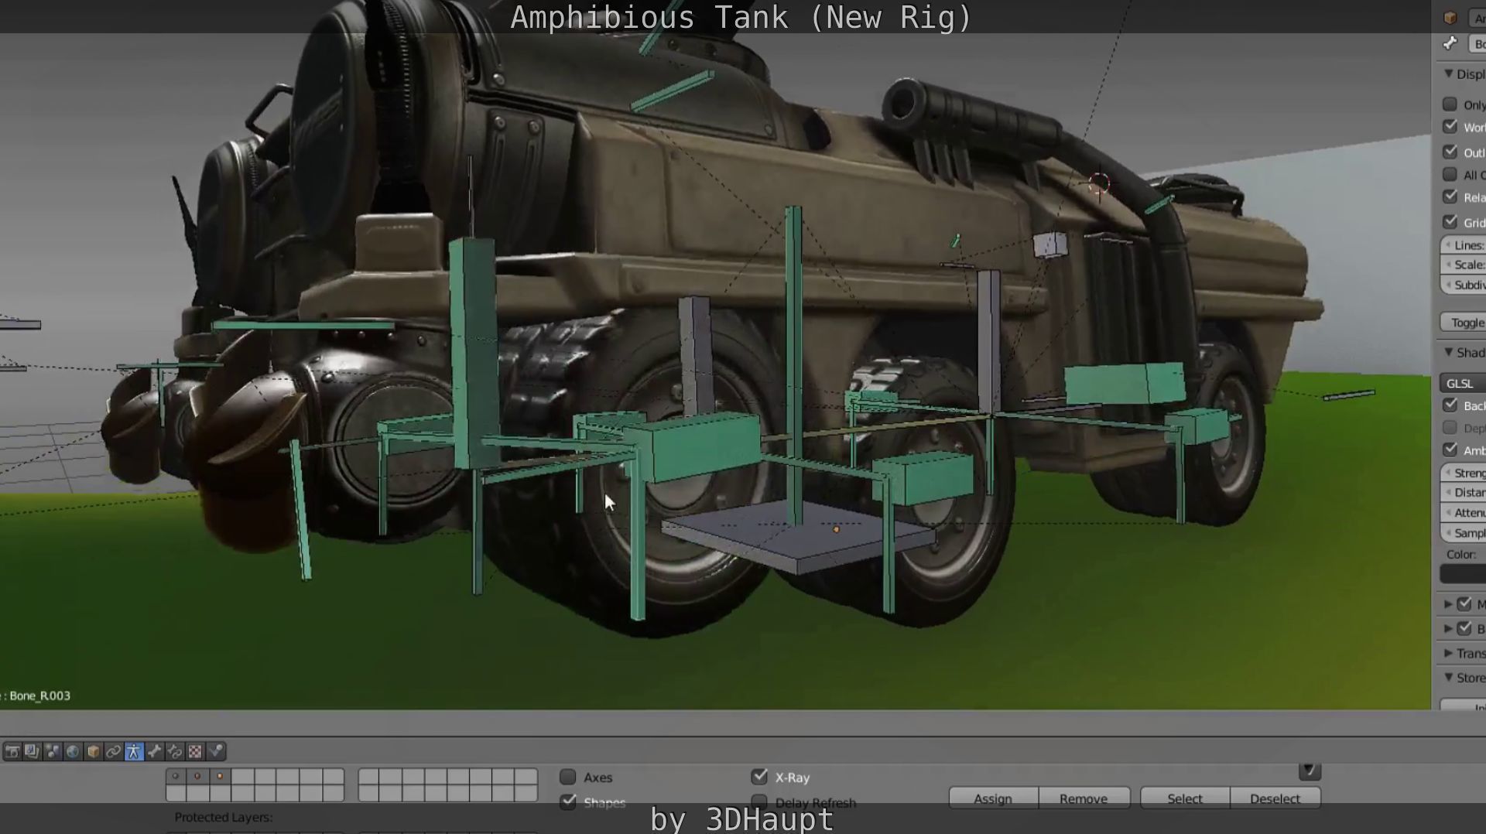This screenshot has width=1486, height=834.
Task: Expand the 'B' checkbox panel triangle
Action: (1447, 629)
